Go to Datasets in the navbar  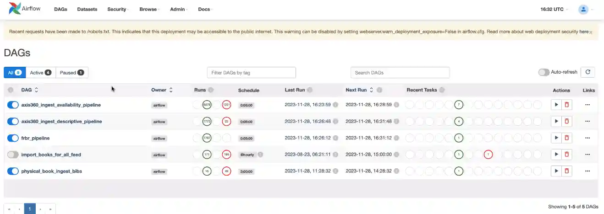87,9
